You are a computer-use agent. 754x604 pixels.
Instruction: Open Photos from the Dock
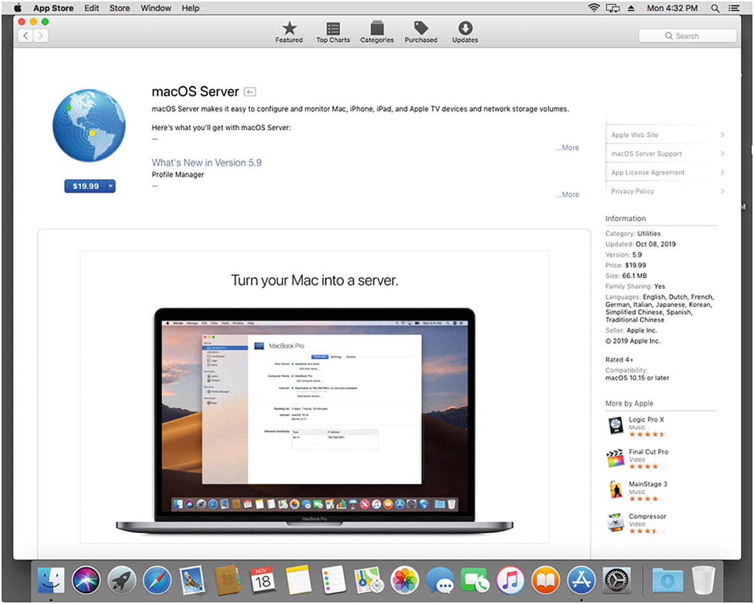coord(405,581)
